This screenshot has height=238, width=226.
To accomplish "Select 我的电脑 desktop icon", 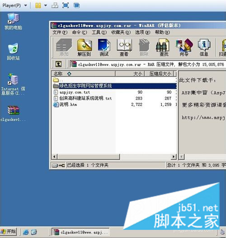I will [x=13, y=22].
